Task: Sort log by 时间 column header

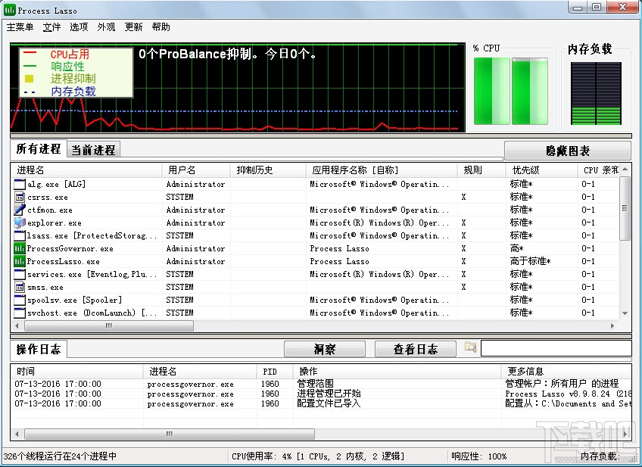Action: pyautogui.click(x=77, y=372)
